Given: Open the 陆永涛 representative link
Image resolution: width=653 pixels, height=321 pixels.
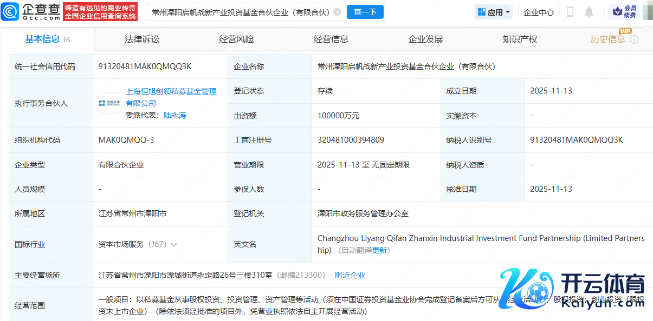Looking at the screenshot, I should click(x=174, y=115).
